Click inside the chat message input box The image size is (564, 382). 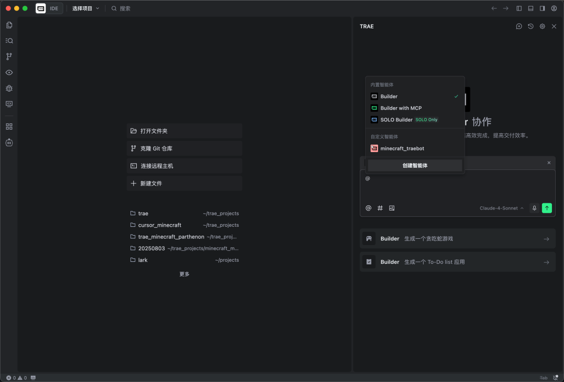457,188
